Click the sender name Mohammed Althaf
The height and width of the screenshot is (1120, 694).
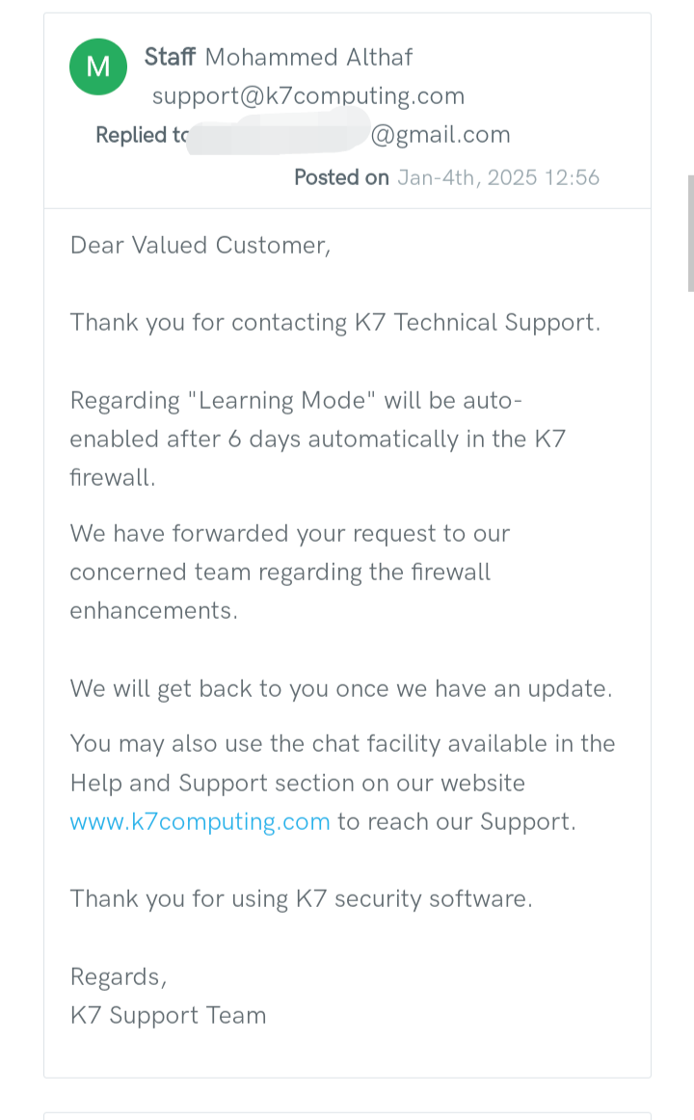[308, 57]
